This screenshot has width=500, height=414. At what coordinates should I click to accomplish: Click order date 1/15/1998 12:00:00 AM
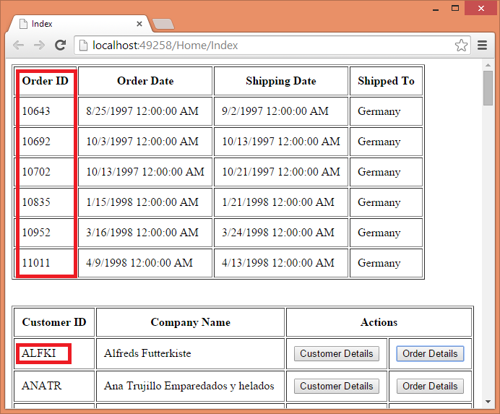(x=142, y=202)
